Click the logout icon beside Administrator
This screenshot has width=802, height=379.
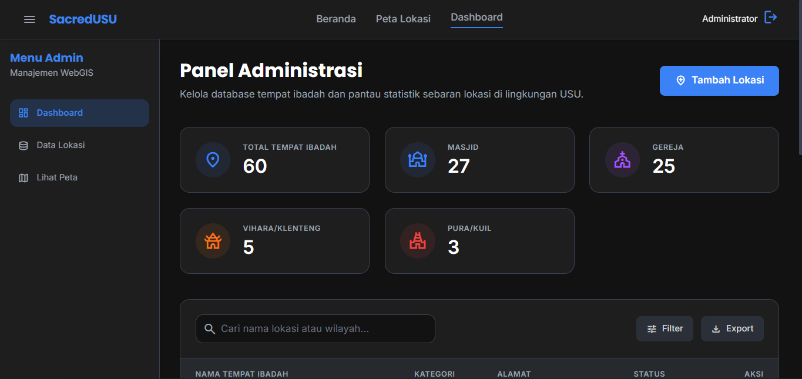click(x=770, y=18)
